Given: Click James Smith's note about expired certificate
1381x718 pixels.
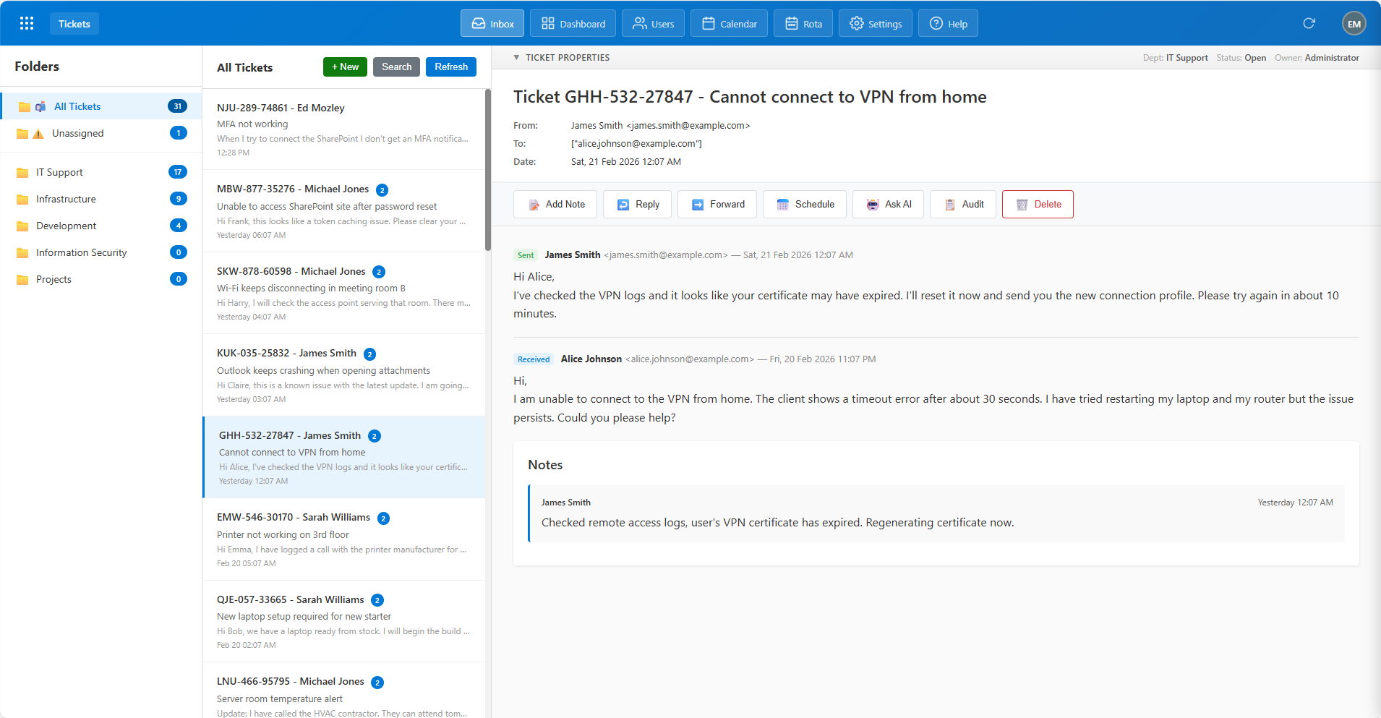Looking at the screenshot, I should pyautogui.click(x=936, y=513).
